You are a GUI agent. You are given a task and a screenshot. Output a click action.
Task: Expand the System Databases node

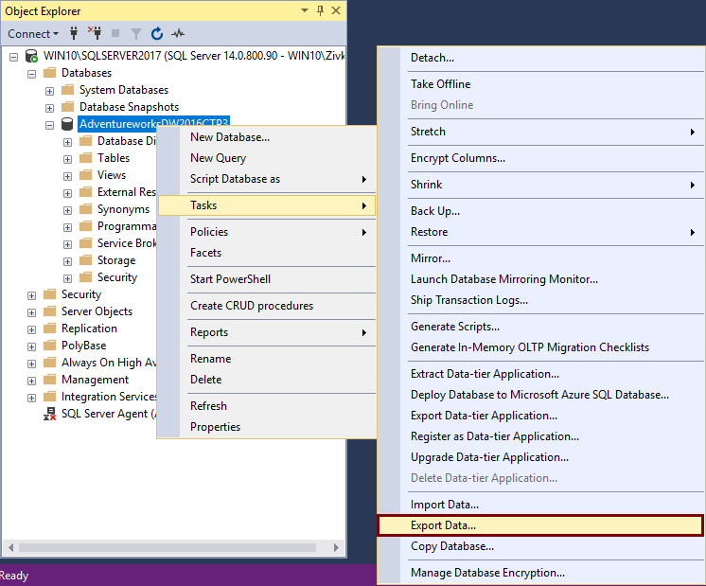coord(50,90)
